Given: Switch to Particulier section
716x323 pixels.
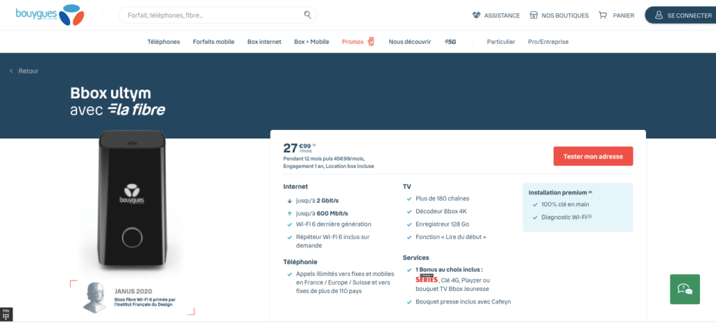Looking at the screenshot, I should coord(501,41).
